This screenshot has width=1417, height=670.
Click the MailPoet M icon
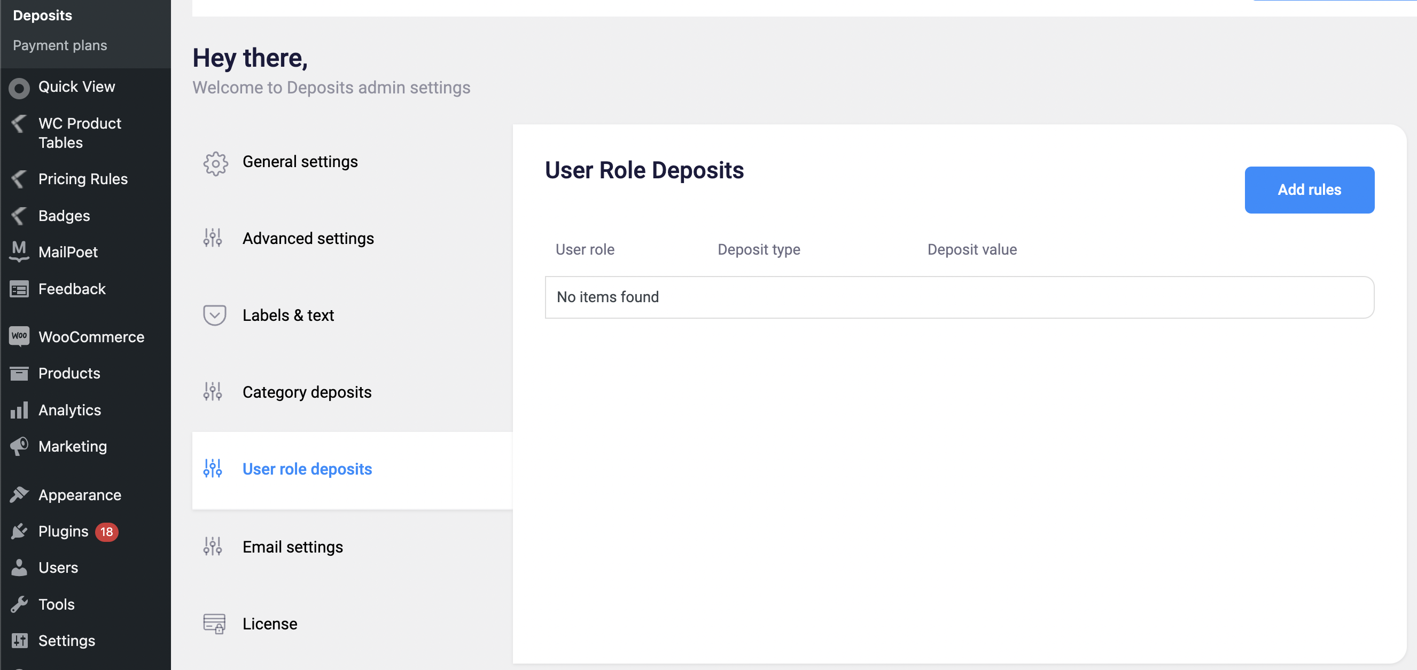point(19,252)
